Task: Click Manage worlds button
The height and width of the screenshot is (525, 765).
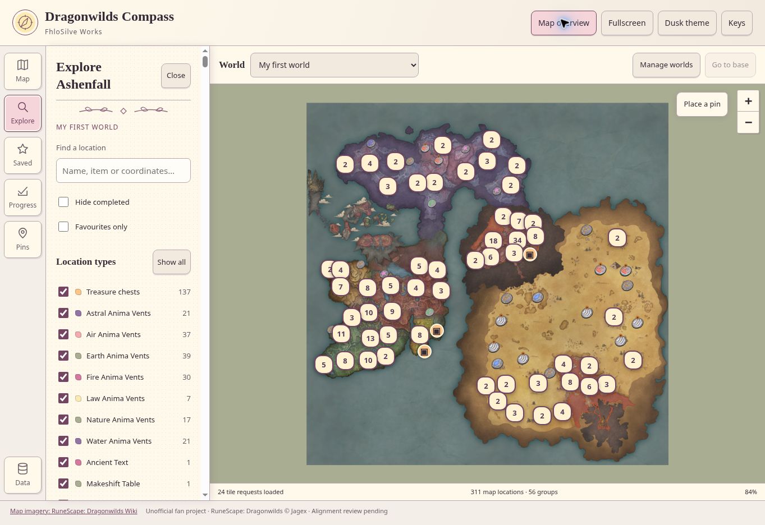Action: (x=666, y=65)
